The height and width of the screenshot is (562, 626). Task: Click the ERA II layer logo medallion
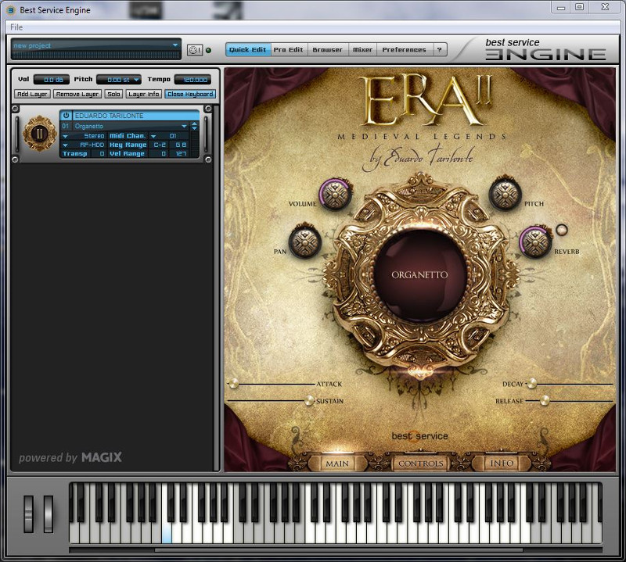(x=40, y=134)
